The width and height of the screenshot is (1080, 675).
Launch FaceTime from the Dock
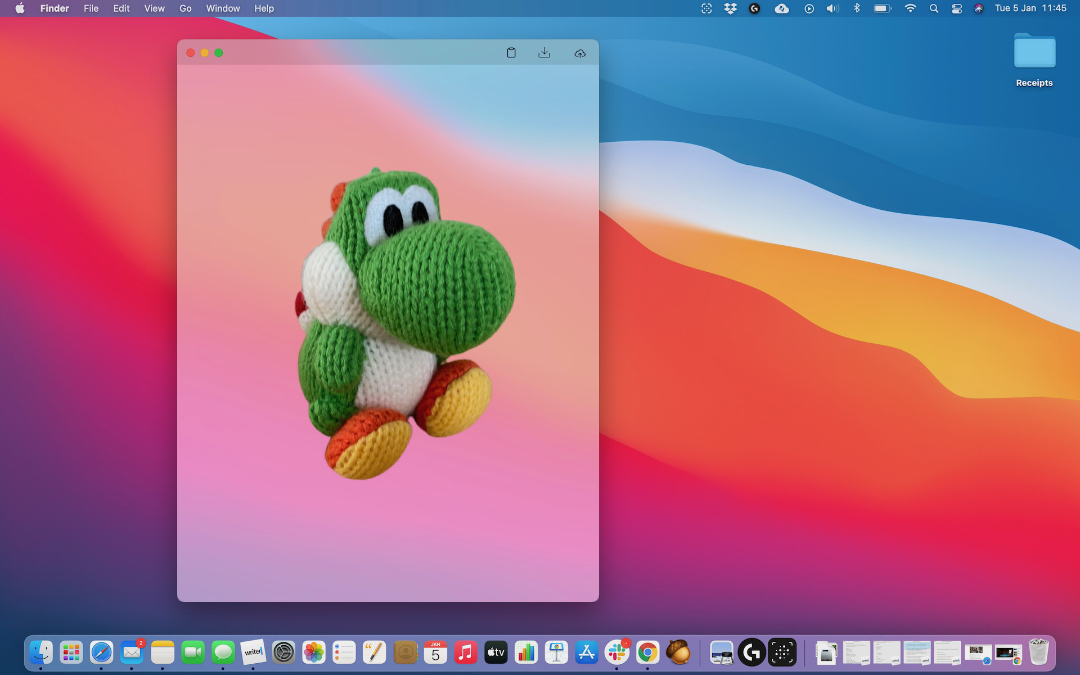193,652
